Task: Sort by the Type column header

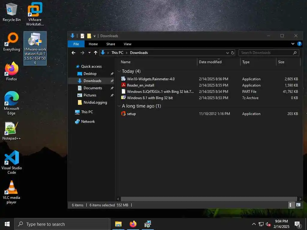Action: click(x=258, y=62)
